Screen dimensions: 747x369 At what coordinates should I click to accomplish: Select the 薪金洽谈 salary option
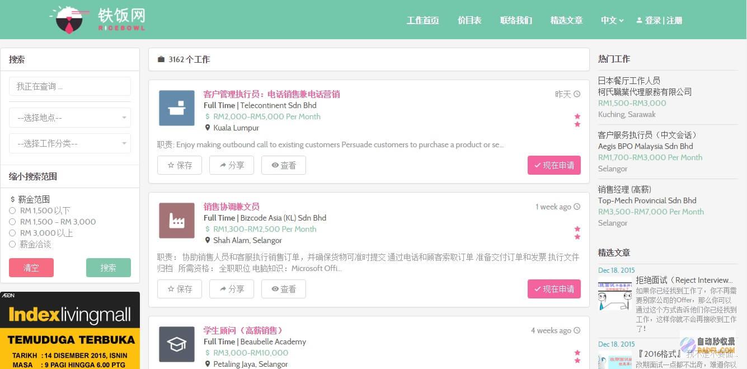click(x=12, y=244)
